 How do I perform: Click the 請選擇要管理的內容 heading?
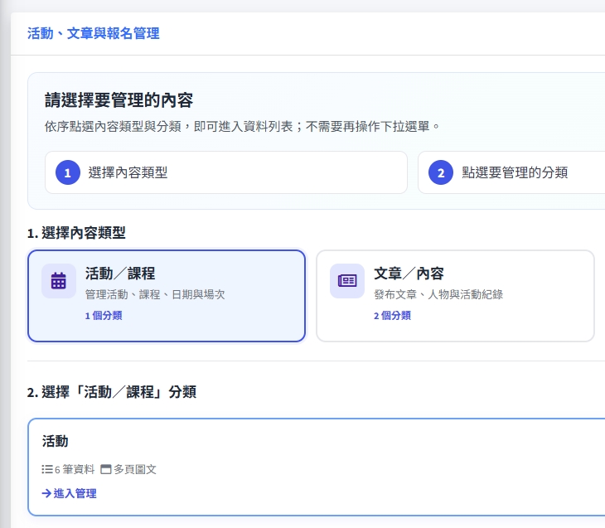coord(119,100)
